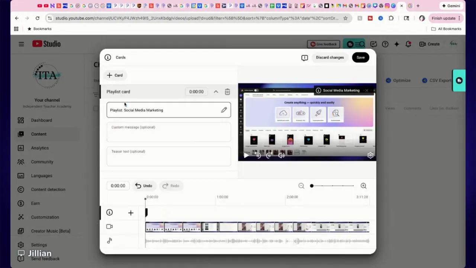Collapse the Playlist card with the chevron

tap(216, 92)
